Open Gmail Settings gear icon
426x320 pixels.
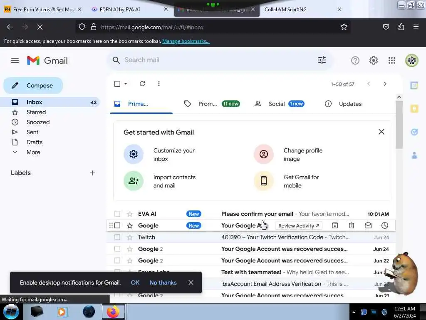[374, 60]
